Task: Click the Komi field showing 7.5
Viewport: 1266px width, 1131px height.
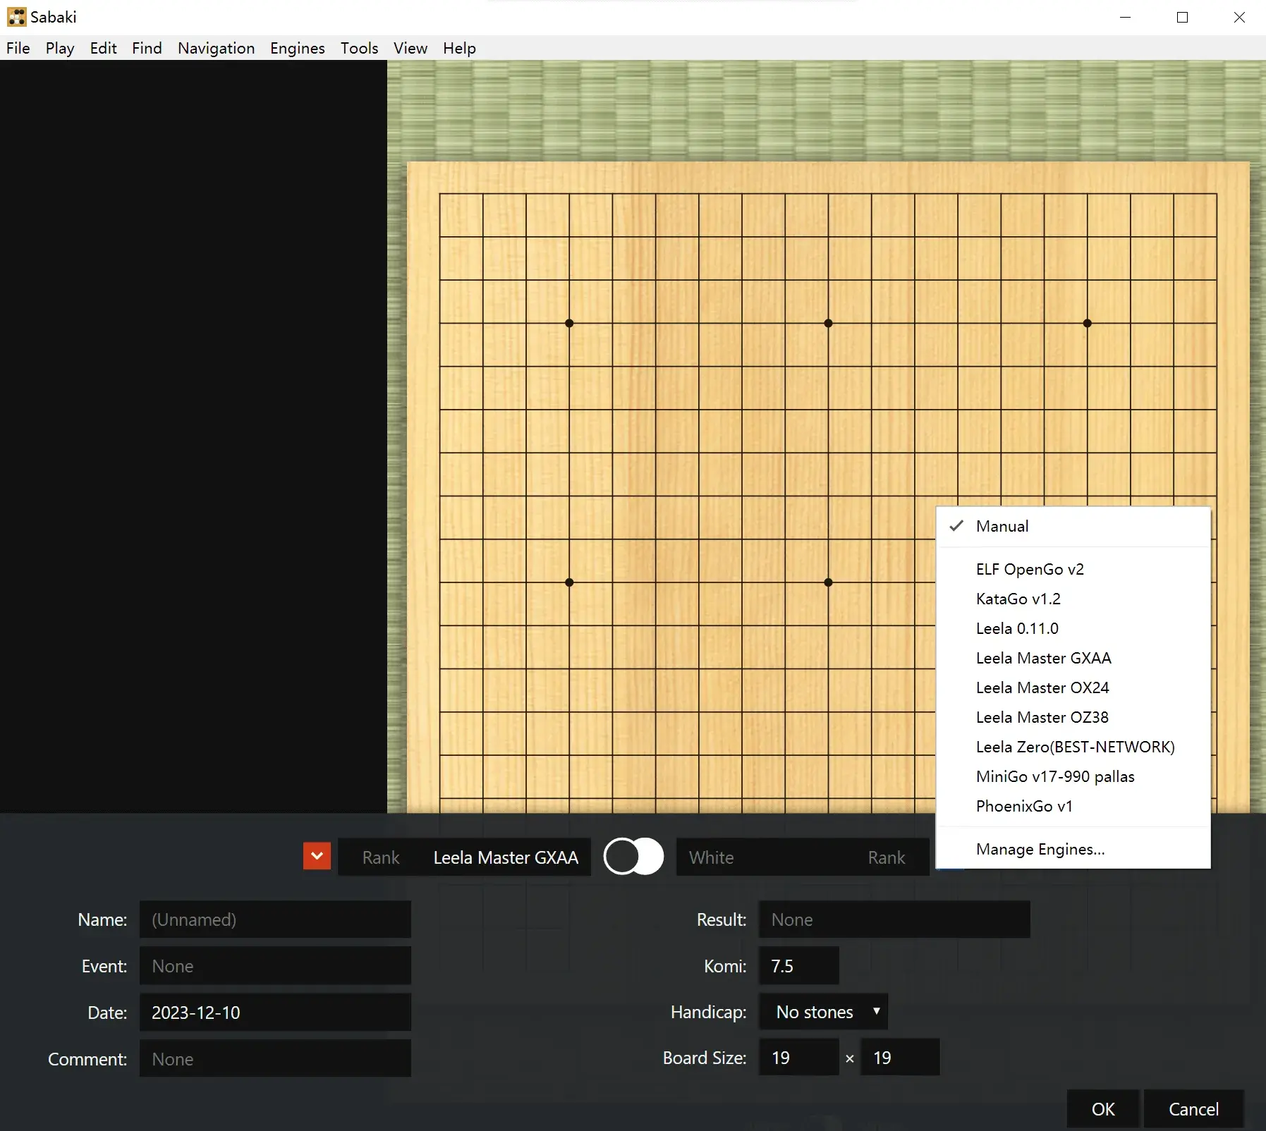Action: [799, 966]
